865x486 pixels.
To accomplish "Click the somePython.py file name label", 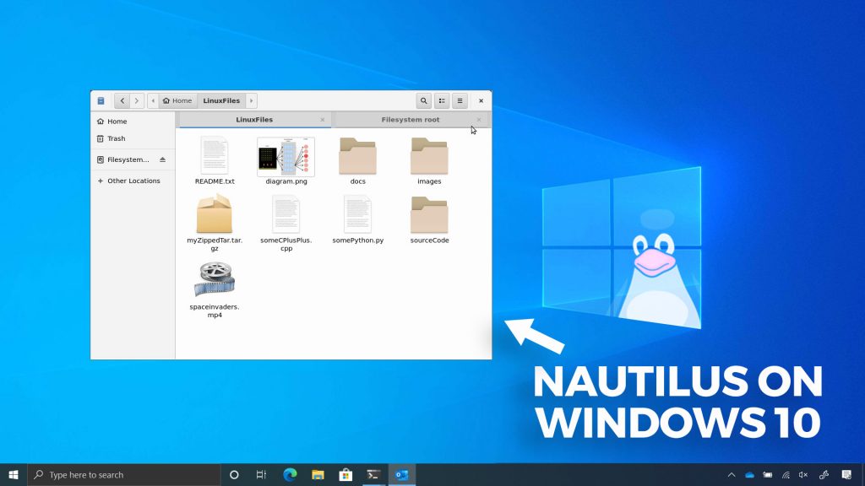I will 358,240.
